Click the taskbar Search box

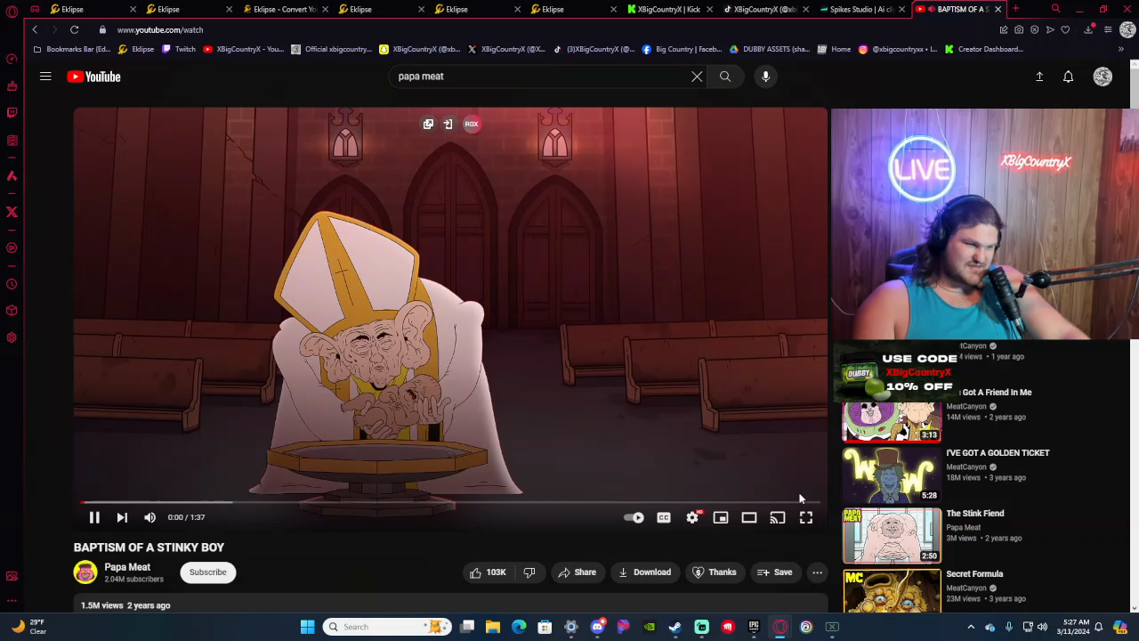[x=387, y=627]
